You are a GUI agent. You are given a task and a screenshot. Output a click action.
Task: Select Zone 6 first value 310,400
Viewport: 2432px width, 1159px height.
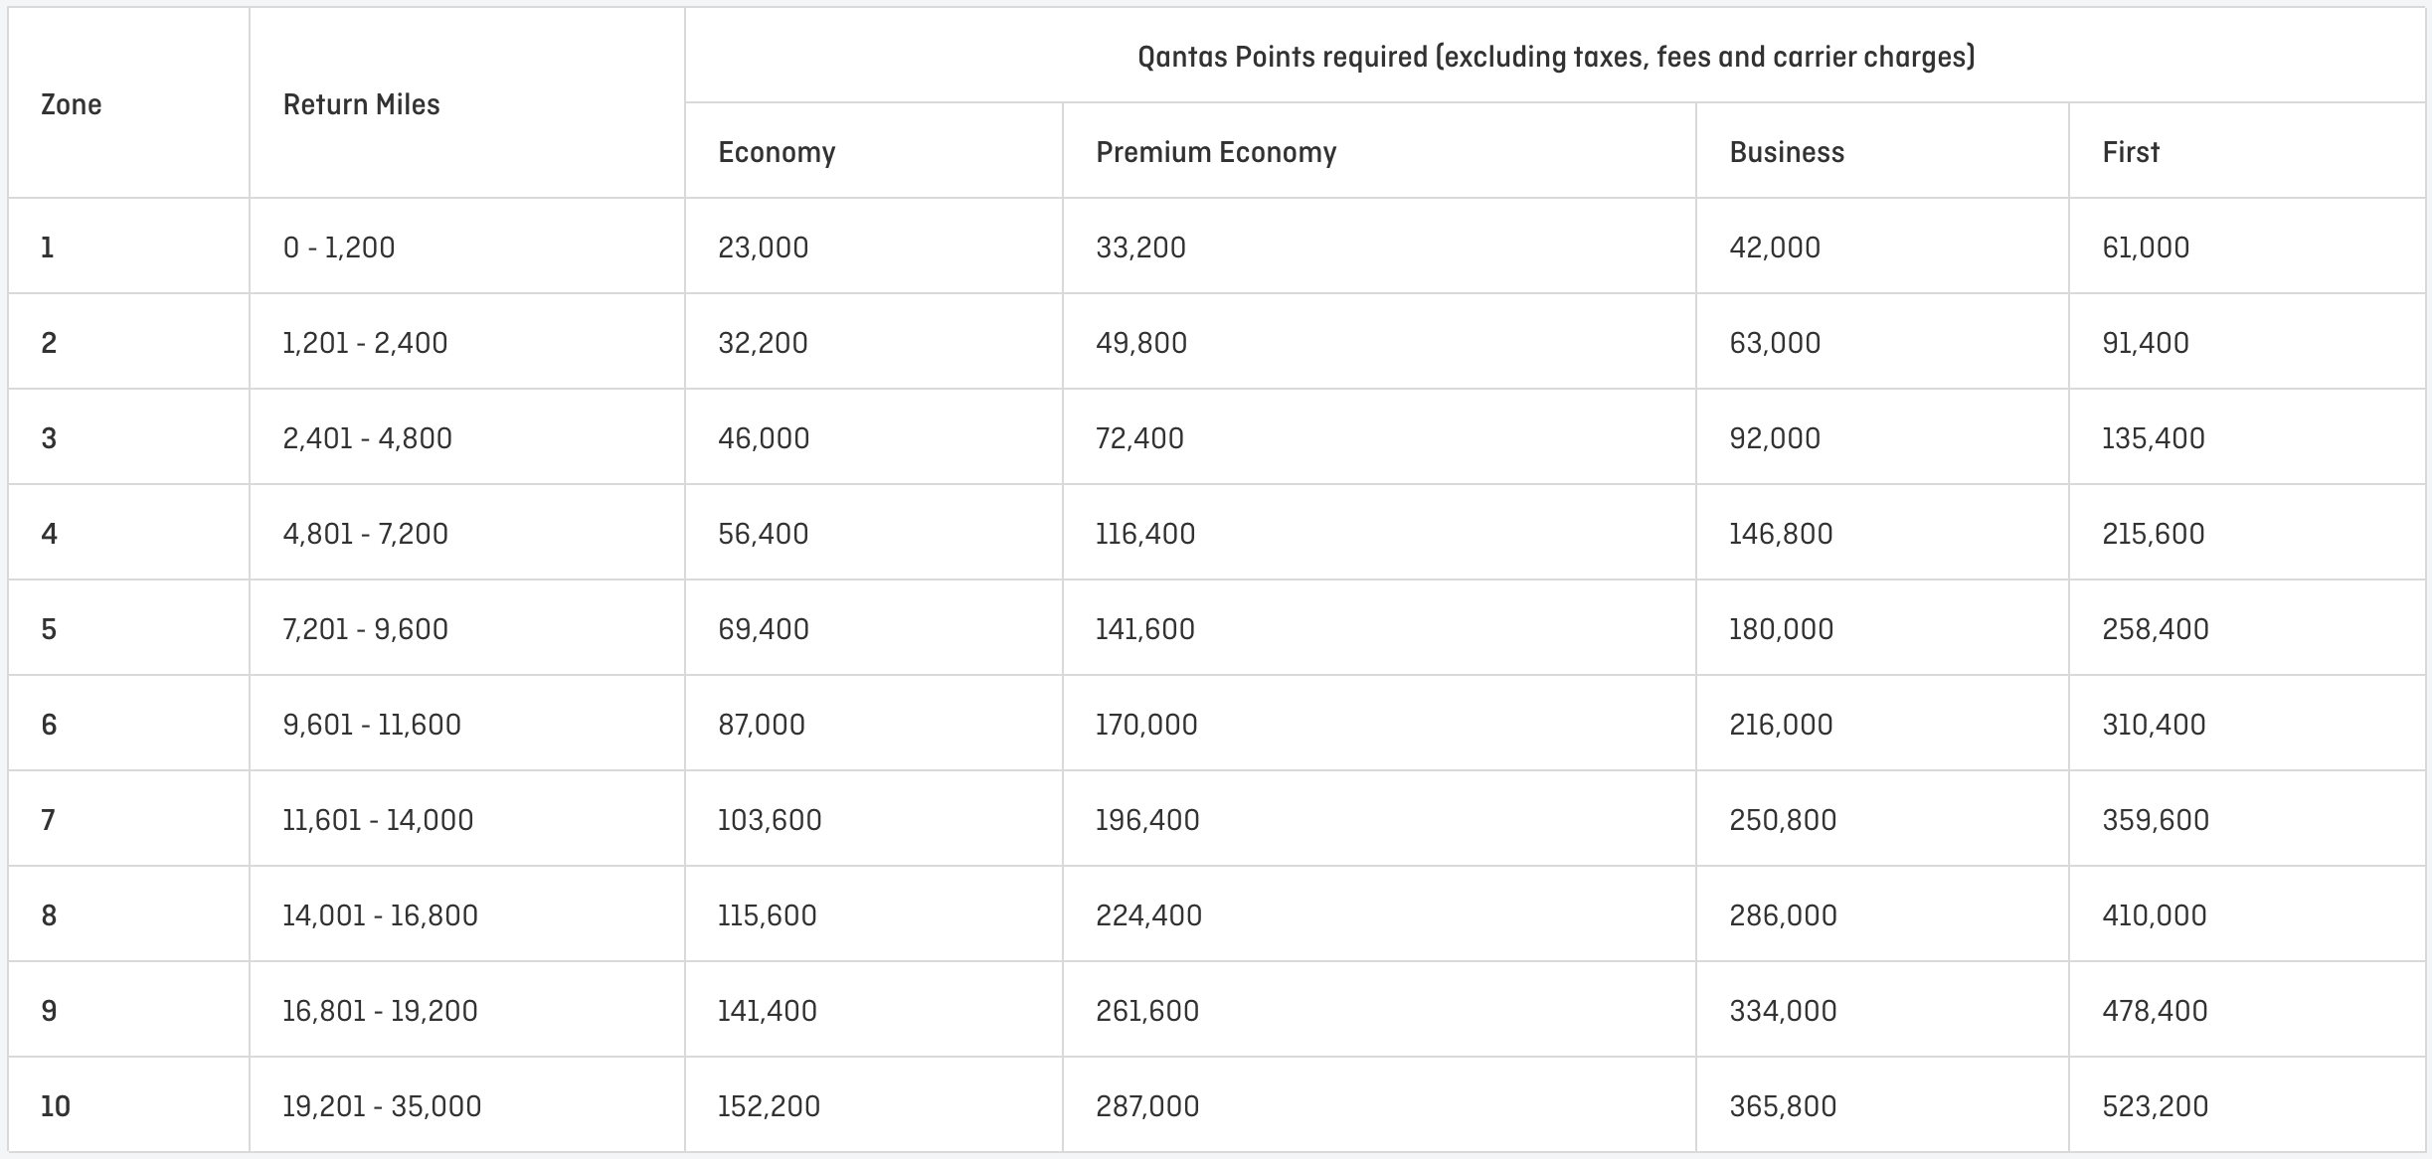(2153, 725)
